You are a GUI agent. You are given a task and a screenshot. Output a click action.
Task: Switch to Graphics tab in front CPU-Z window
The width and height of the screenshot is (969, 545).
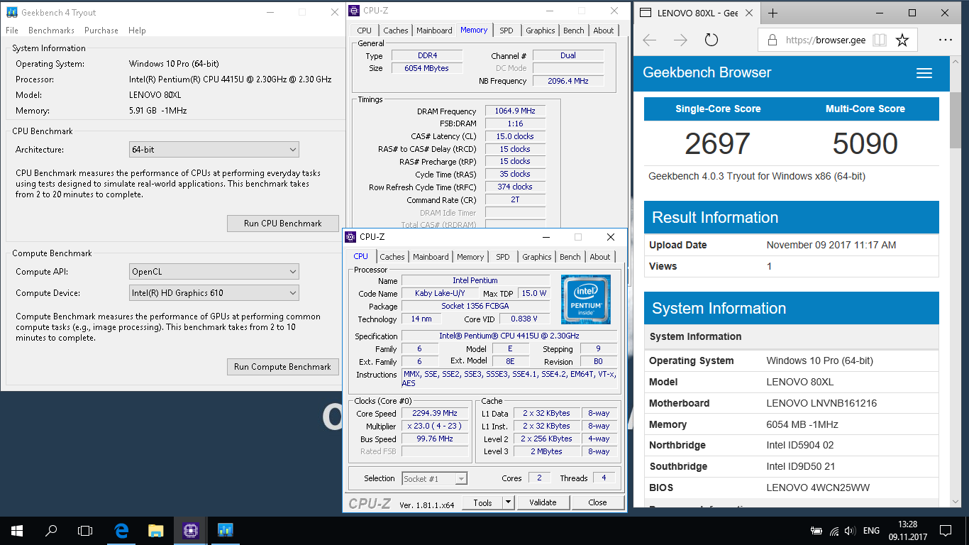click(537, 257)
